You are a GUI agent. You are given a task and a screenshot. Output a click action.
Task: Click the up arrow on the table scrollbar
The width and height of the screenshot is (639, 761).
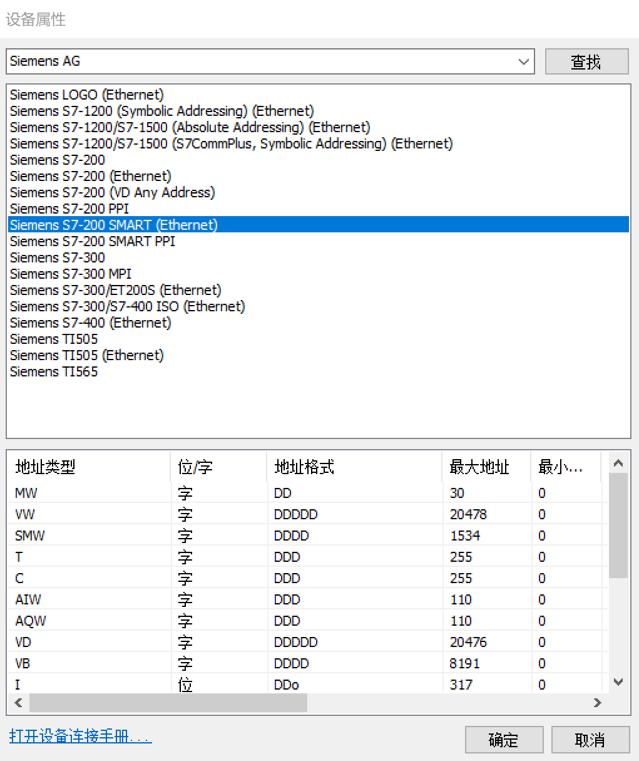[x=618, y=462]
